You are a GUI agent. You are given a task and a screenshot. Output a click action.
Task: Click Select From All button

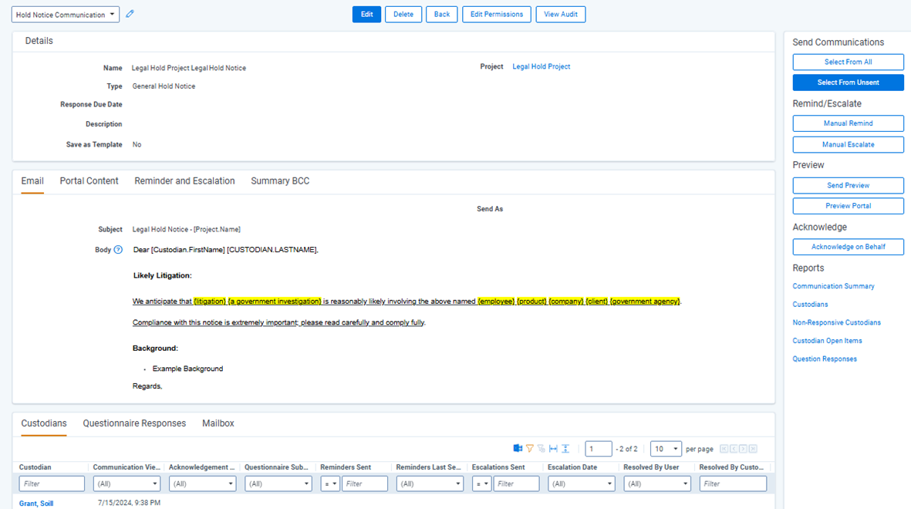click(849, 62)
